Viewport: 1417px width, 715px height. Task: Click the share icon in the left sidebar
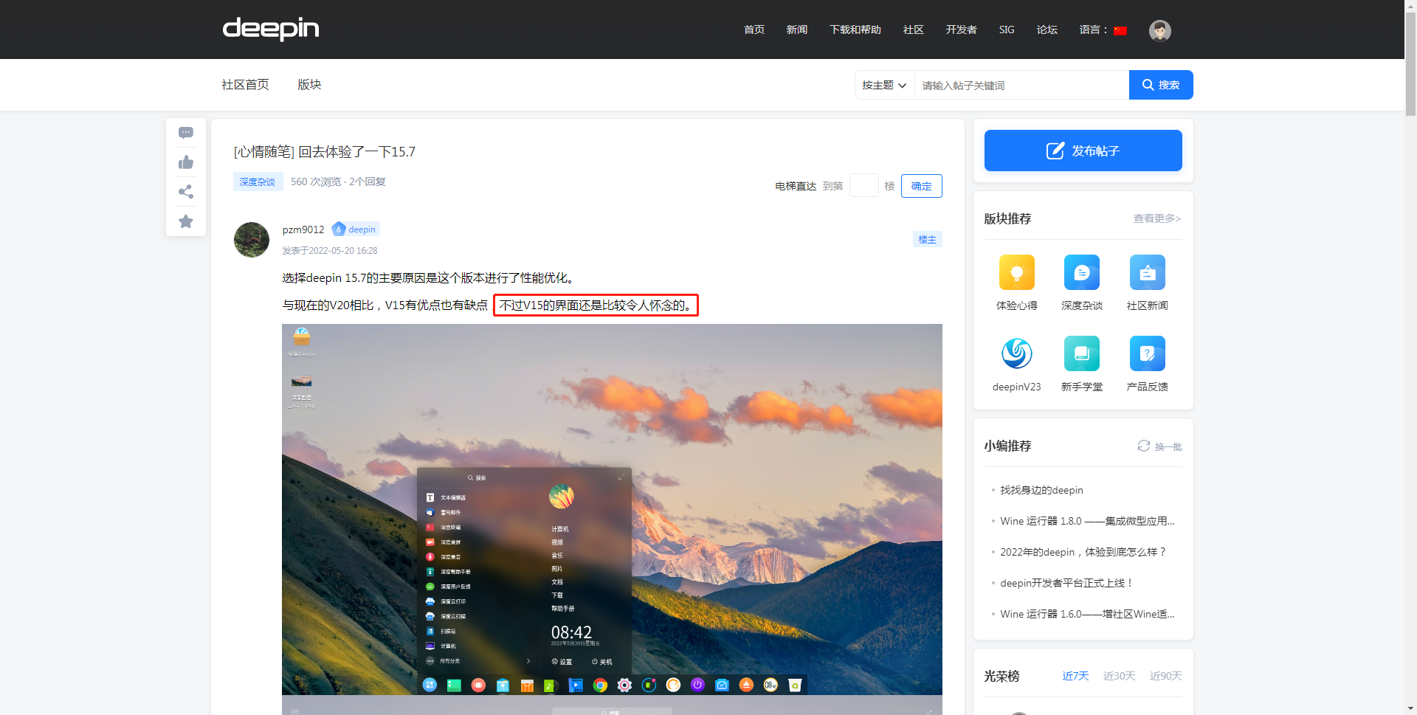186,192
